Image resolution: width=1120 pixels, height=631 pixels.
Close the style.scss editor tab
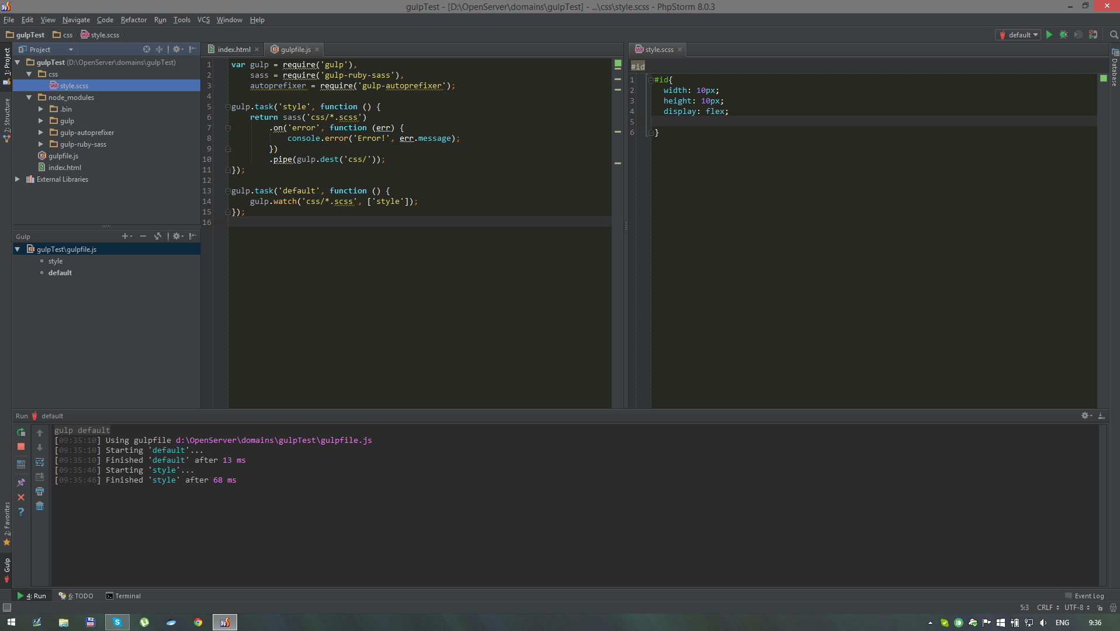point(679,50)
